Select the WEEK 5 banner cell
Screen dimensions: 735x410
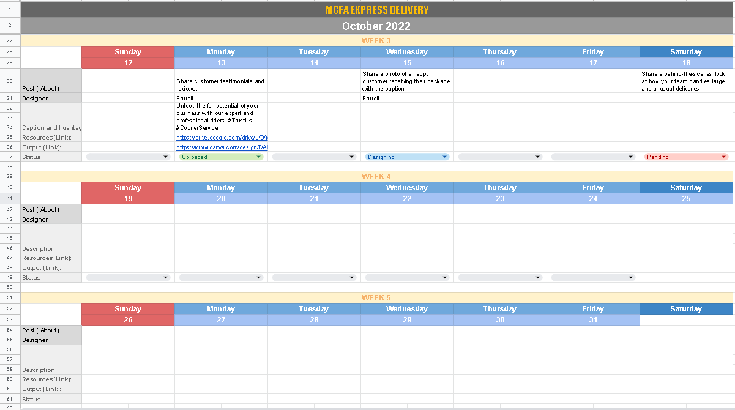(x=377, y=297)
